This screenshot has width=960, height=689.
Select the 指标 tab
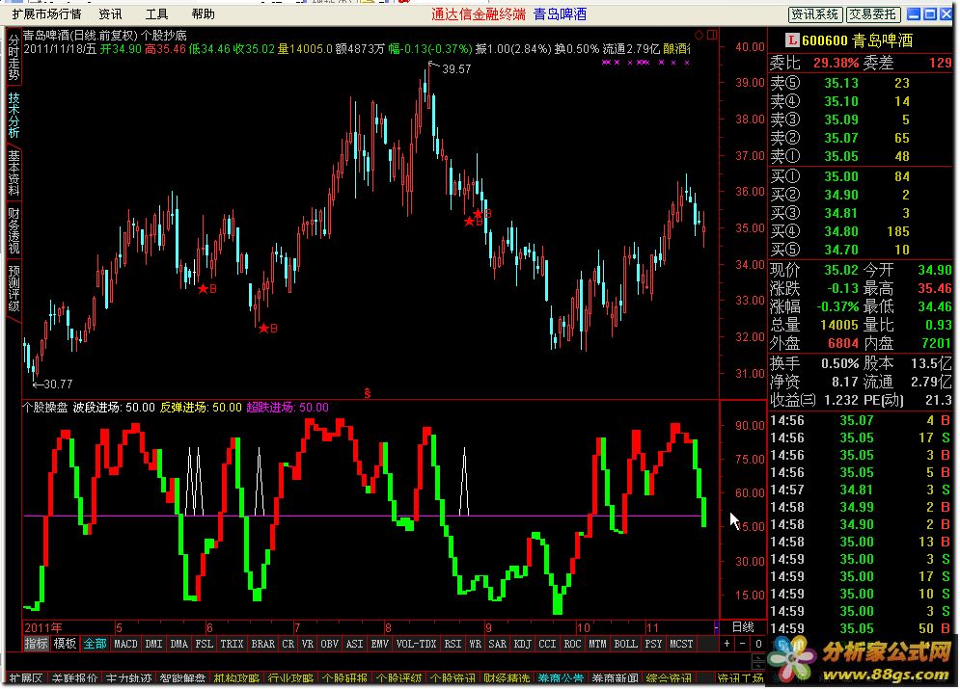[x=36, y=644]
